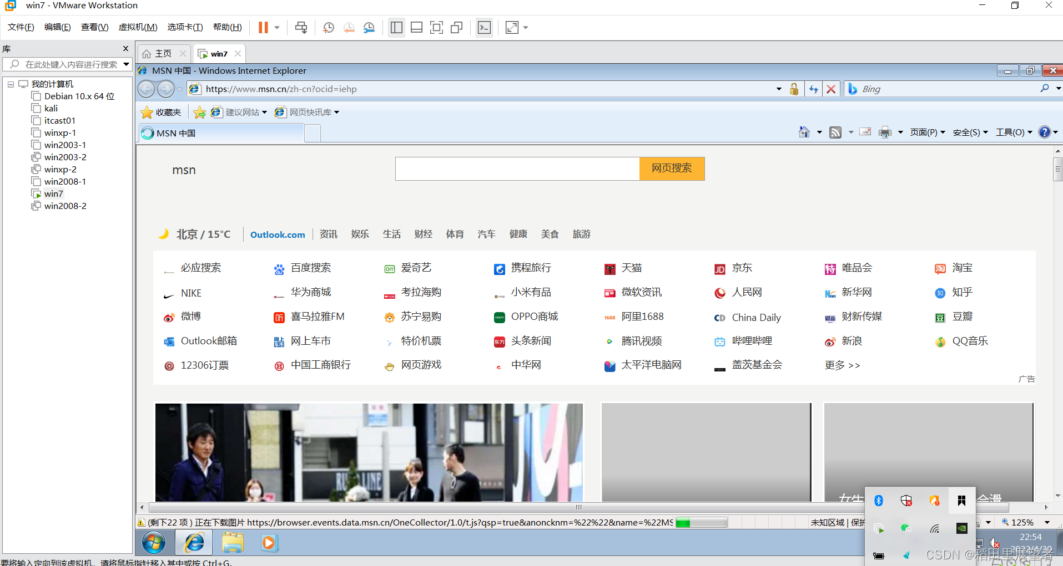Open the 工具(O) menu dropdown
This screenshot has width=1063, height=566.
[1014, 132]
